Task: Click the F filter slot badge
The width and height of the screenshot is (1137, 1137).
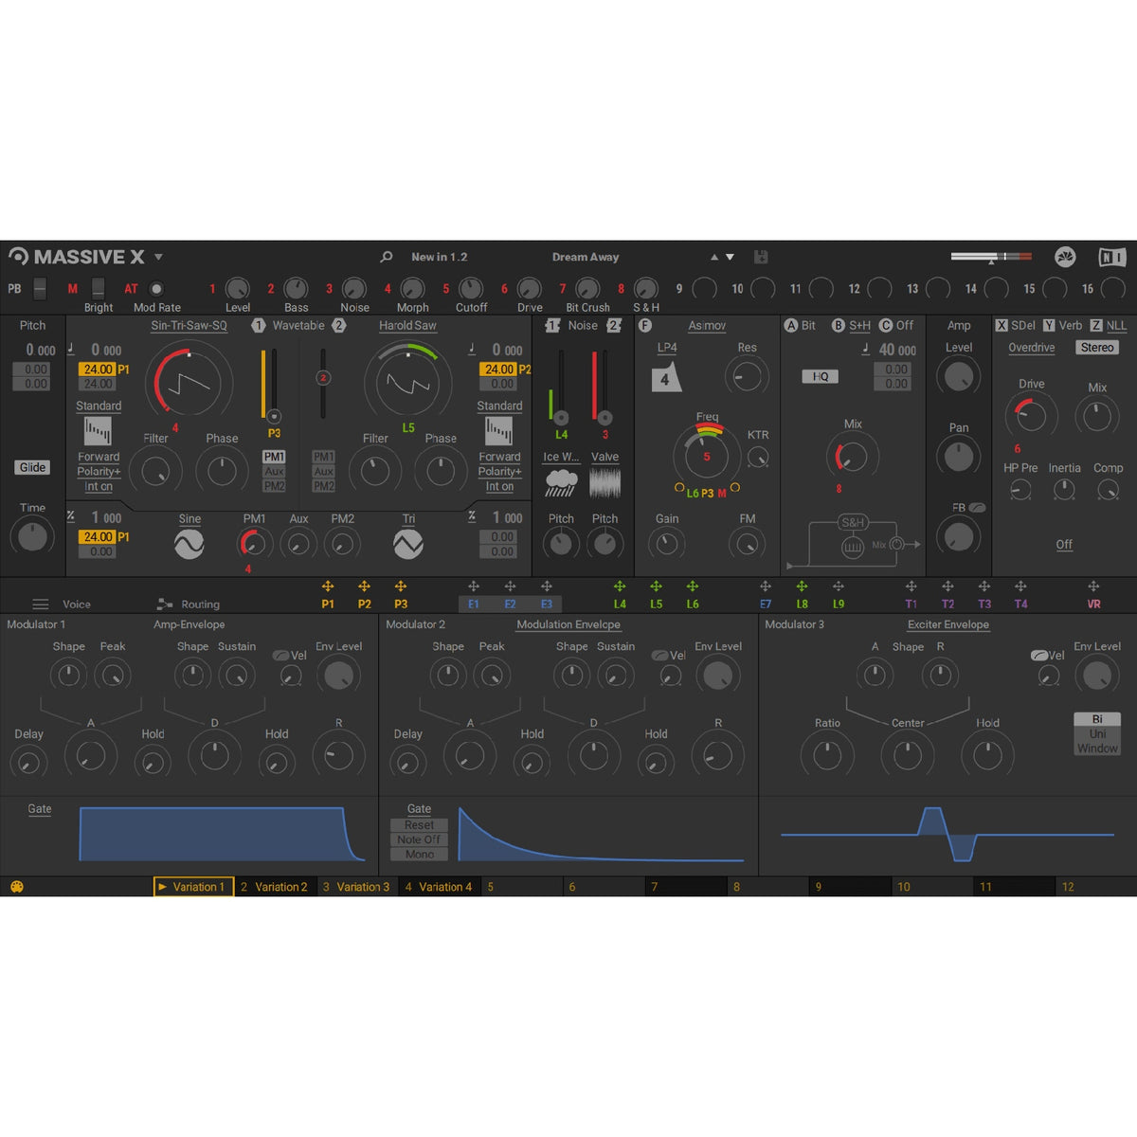Action: 645,325
